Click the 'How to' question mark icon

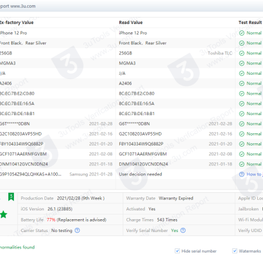click(241, 174)
